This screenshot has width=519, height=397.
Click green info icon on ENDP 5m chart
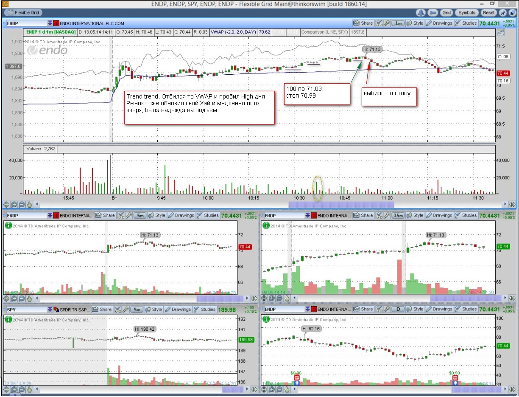pos(8,225)
